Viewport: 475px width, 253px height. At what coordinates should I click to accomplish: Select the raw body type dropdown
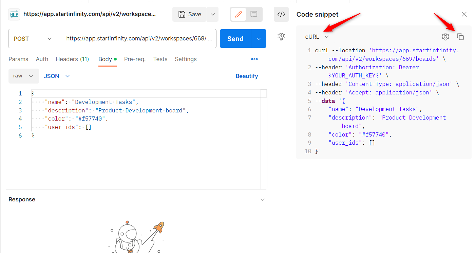coord(23,76)
